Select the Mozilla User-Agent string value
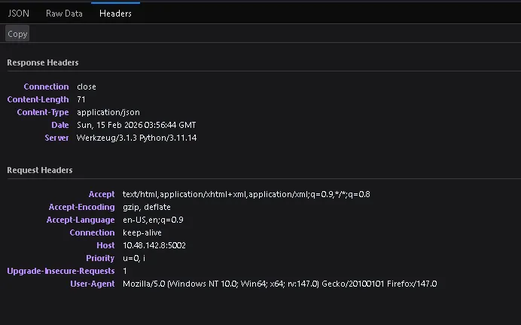Image resolution: width=521 pixels, height=325 pixels. [x=279, y=284]
